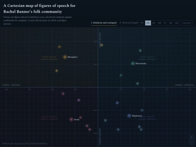Open the Word and thought tab
This screenshot has width=196, height=147.
128,23
